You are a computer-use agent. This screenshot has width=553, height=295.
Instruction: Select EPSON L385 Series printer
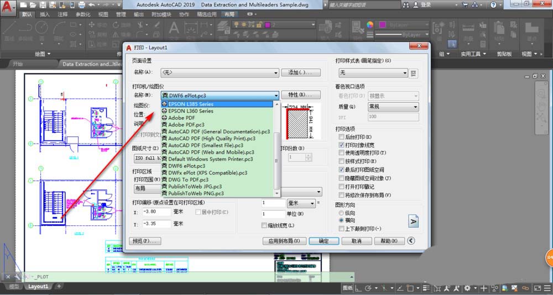(x=190, y=104)
